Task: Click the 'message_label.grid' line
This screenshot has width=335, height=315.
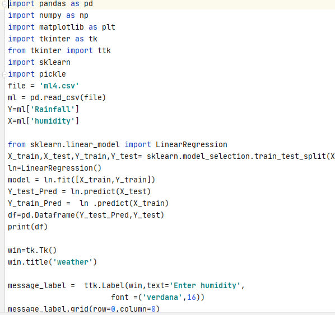Action: [84, 309]
